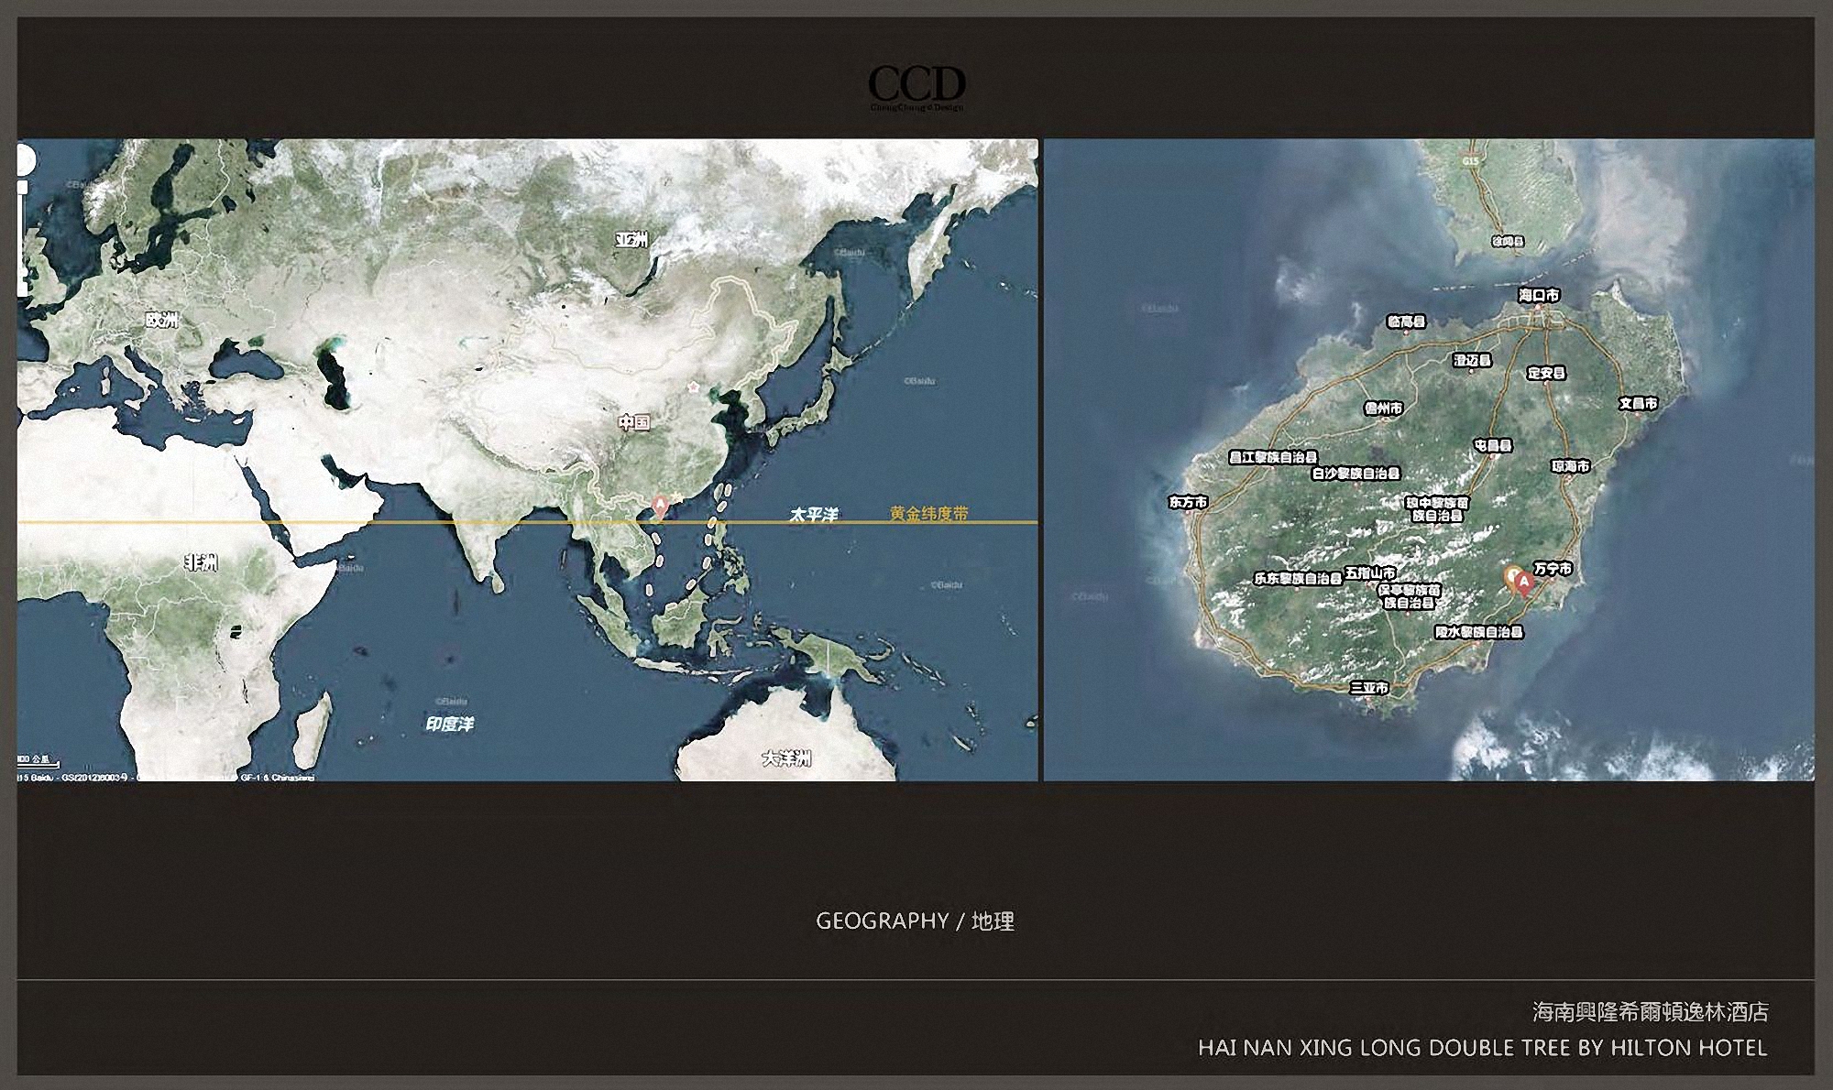Click the Double Tree by Hilton hotel title

pyautogui.click(x=1482, y=1047)
